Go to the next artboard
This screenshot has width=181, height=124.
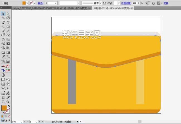click(x=40, y=122)
